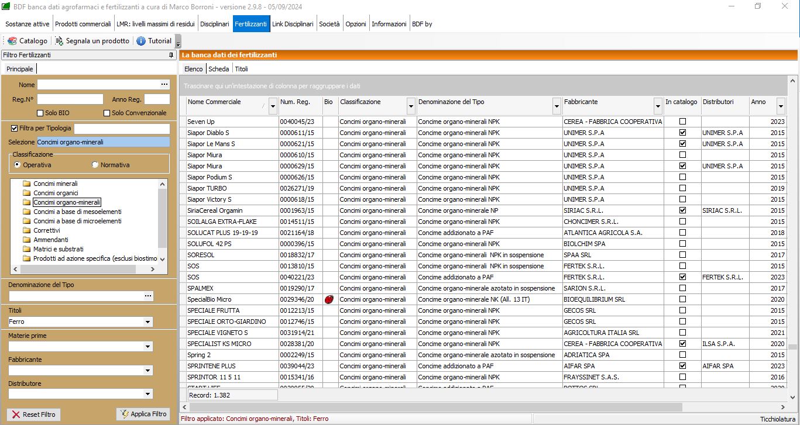The image size is (800, 425).
Task: Select the SOLUCAT PLUS 19-19-19 row name
Action: [222, 233]
